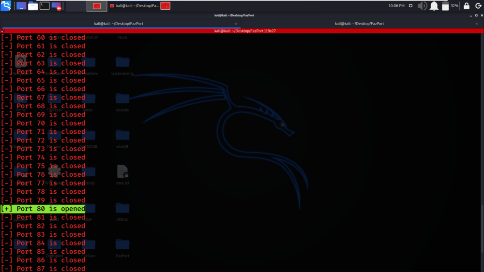The height and width of the screenshot is (272, 484).
Task: Click the battery indicator showing 32%
Action: (x=450, y=6)
